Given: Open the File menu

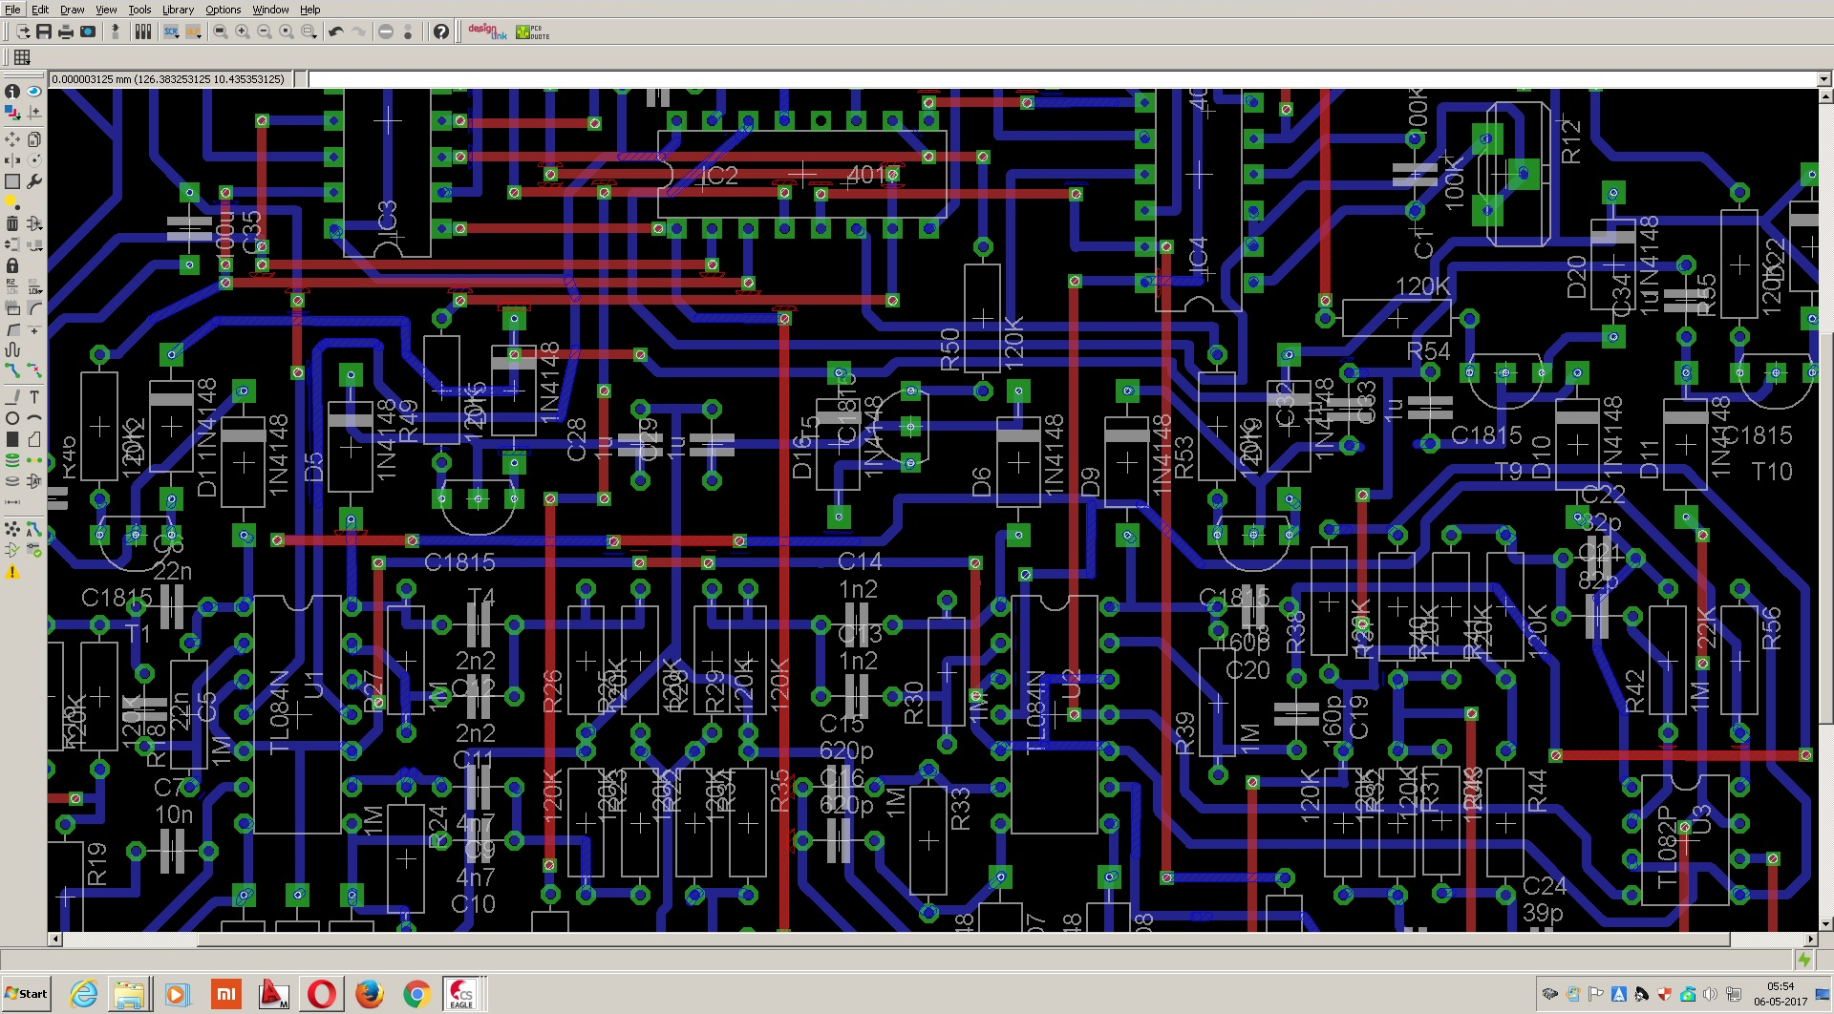Looking at the screenshot, I should (x=12, y=10).
